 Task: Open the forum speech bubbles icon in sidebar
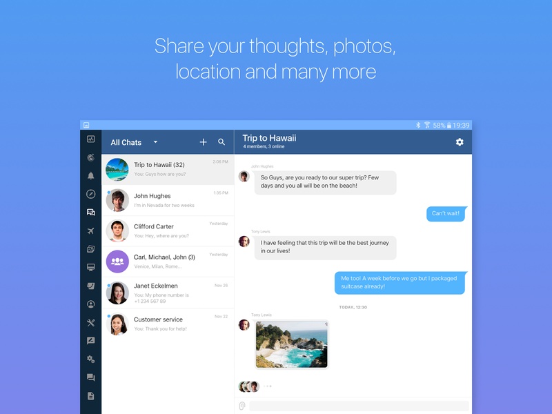[91, 377]
